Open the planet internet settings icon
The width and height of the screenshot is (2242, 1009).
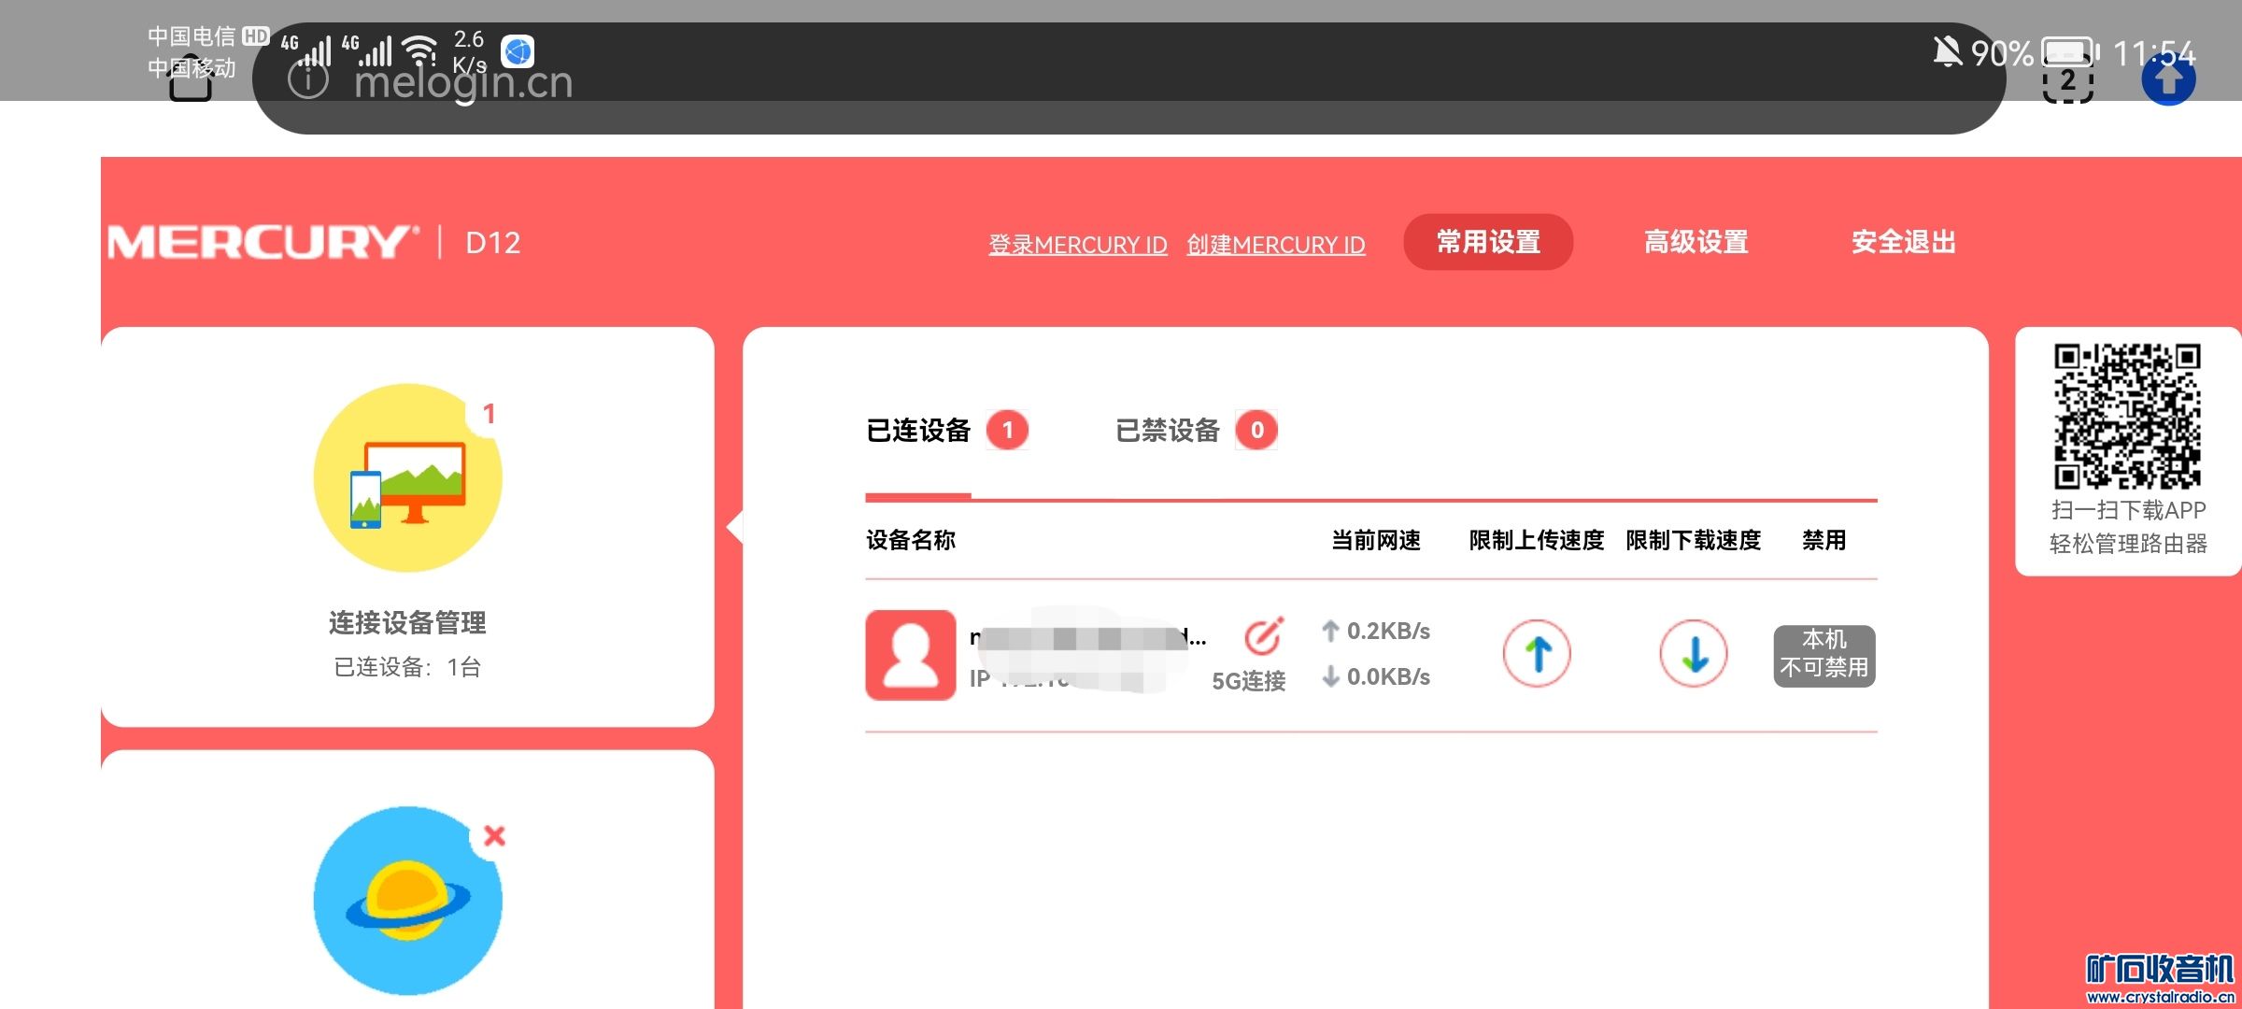[x=407, y=901]
